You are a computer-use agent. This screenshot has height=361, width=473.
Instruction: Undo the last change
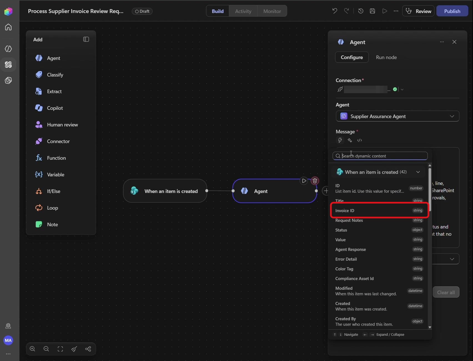pyautogui.click(x=335, y=11)
